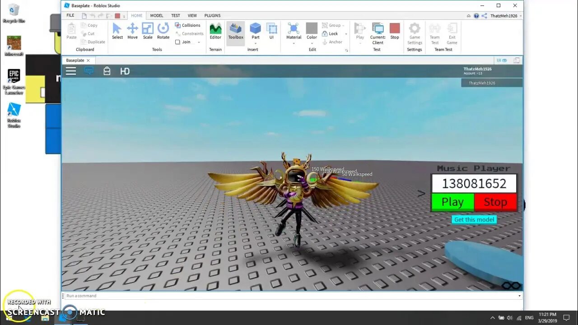This screenshot has height=325, width=578.
Task: Collapse Music Player with the > arrow
Action: (x=421, y=194)
